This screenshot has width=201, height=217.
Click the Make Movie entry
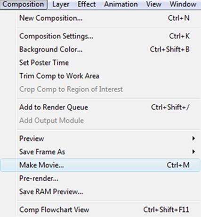[100, 165]
